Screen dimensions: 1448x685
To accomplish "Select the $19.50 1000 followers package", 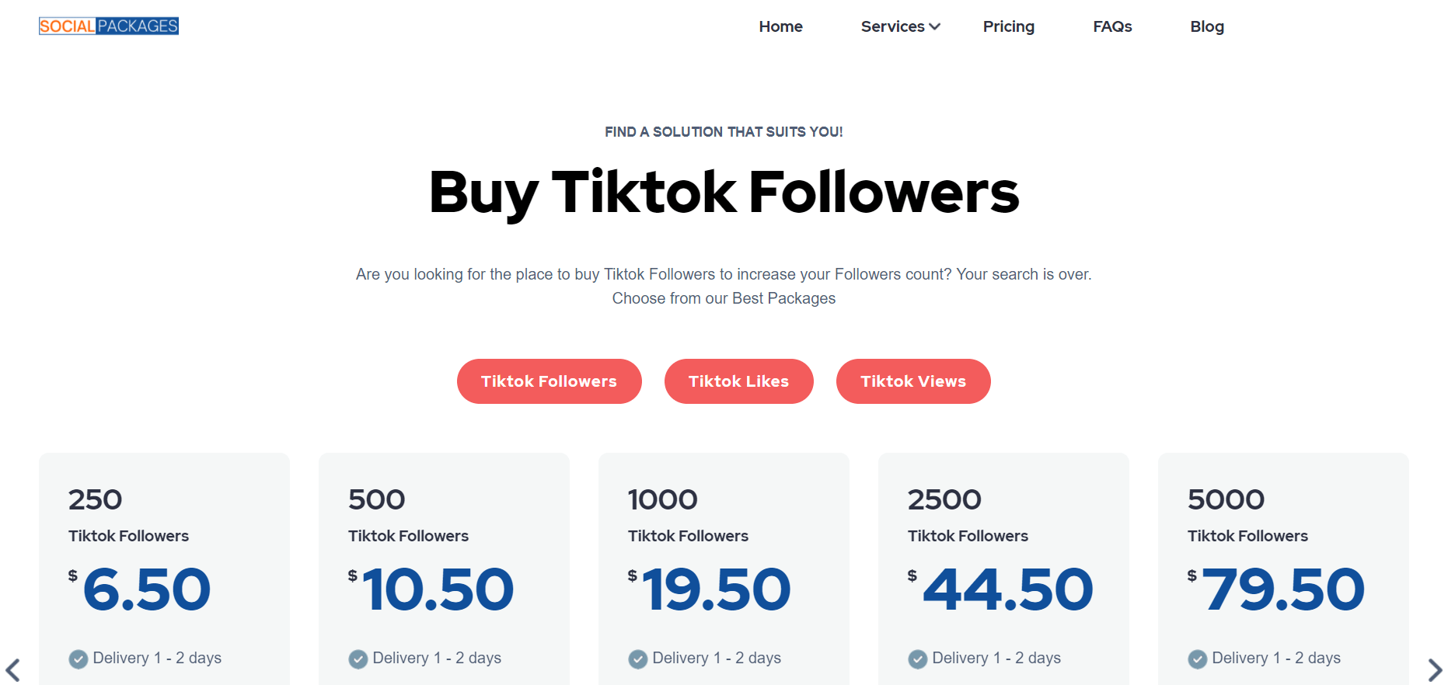I will point(724,569).
